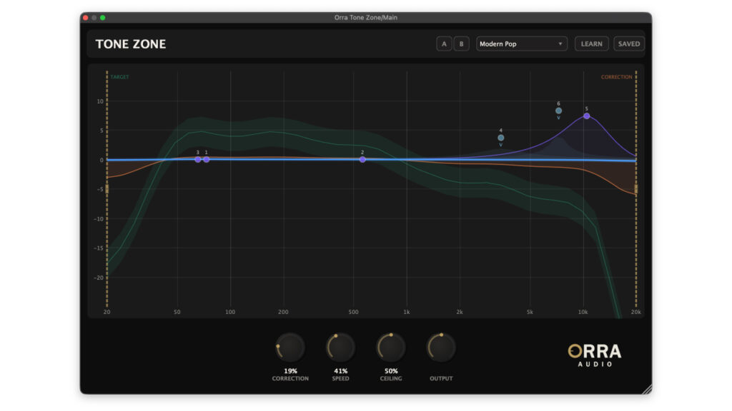Click the TARGET label in the graph
Viewport: 732px width, 411px height.
pos(119,77)
